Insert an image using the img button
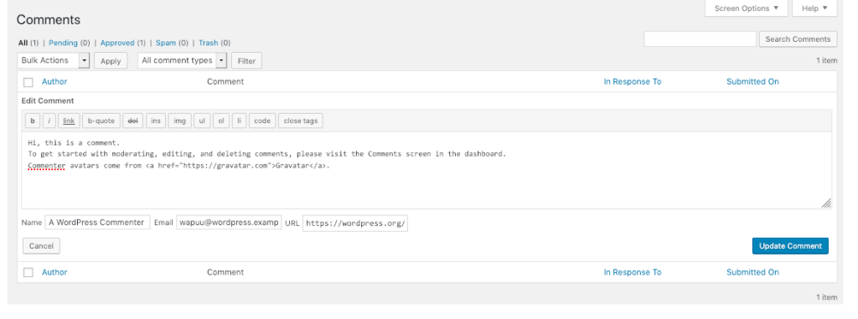 (x=179, y=121)
